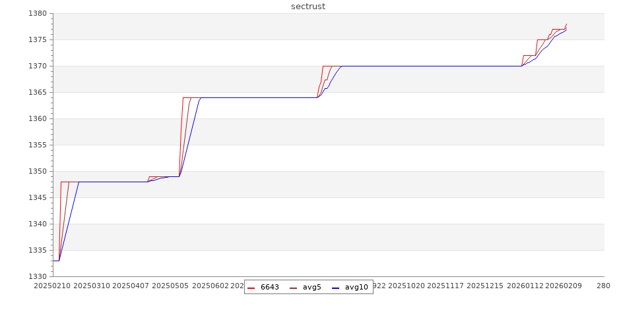The width and height of the screenshot is (617, 329).
Task: Click the 1335 y-axis label
Action: 37,251
